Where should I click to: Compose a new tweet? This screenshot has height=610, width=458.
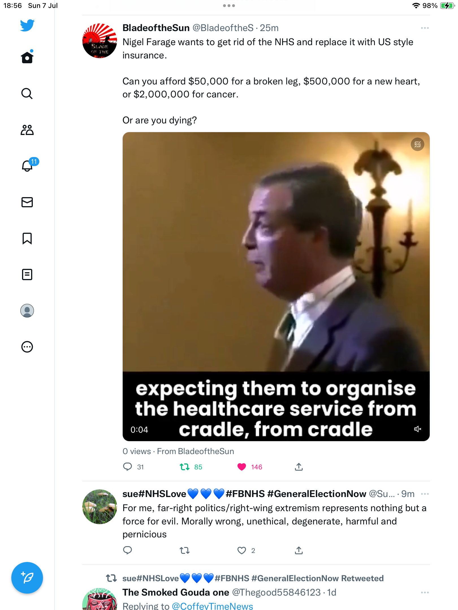pos(27,578)
